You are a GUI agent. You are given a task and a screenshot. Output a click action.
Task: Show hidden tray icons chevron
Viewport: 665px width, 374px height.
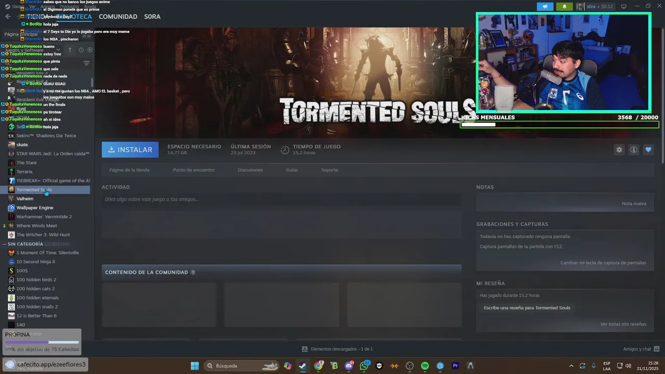point(571,366)
